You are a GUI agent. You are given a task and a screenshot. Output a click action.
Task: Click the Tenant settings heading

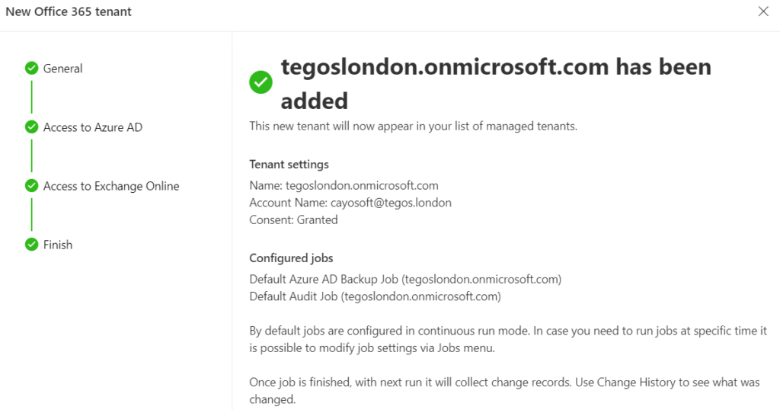[289, 164]
